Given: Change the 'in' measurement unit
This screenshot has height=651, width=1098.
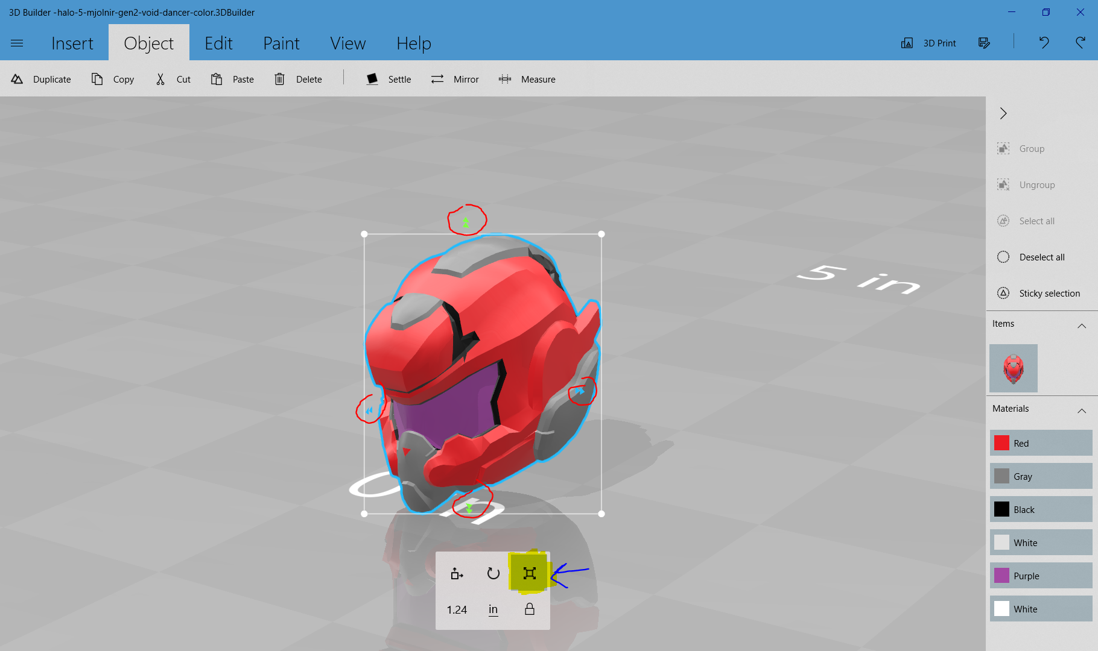Looking at the screenshot, I should [493, 609].
